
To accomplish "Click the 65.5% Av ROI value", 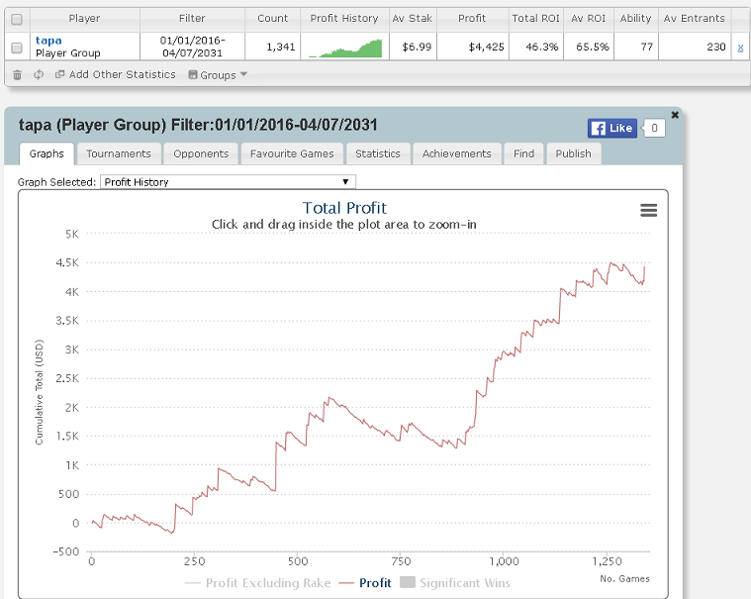I will coord(593,47).
